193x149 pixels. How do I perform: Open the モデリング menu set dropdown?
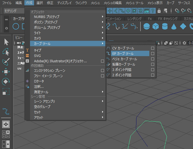[14, 11]
